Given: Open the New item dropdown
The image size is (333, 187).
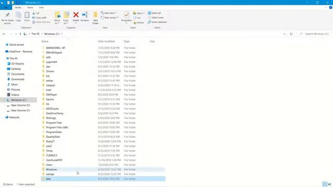Looking at the screenshot, I should point(109,13).
